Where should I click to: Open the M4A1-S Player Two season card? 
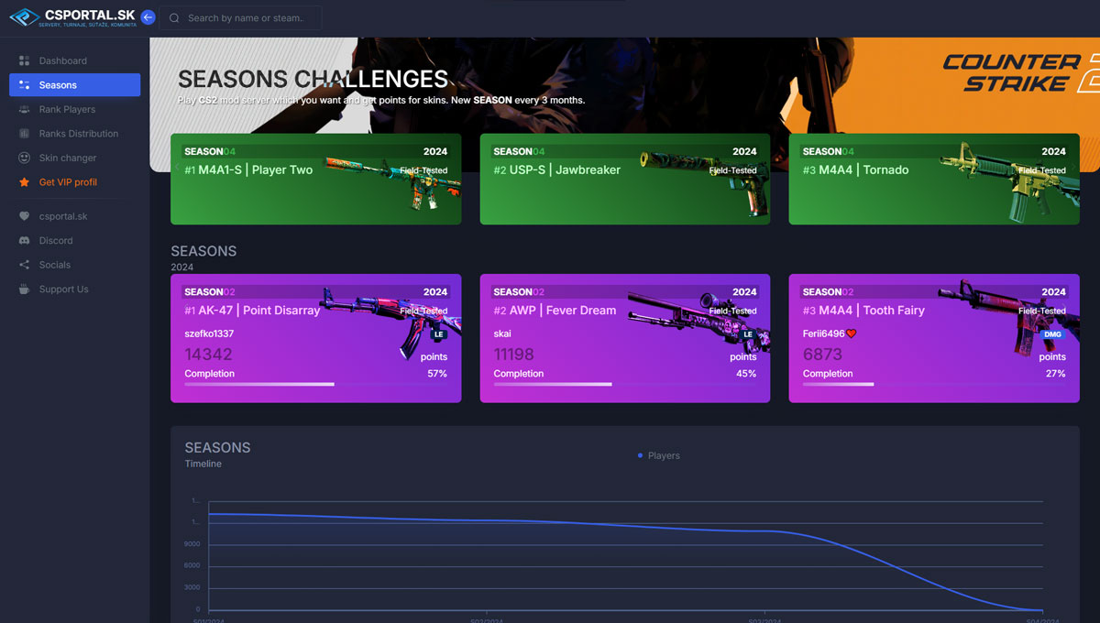point(315,179)
